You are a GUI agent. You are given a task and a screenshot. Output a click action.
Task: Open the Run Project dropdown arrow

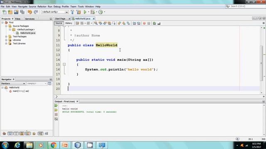(88, 12)
